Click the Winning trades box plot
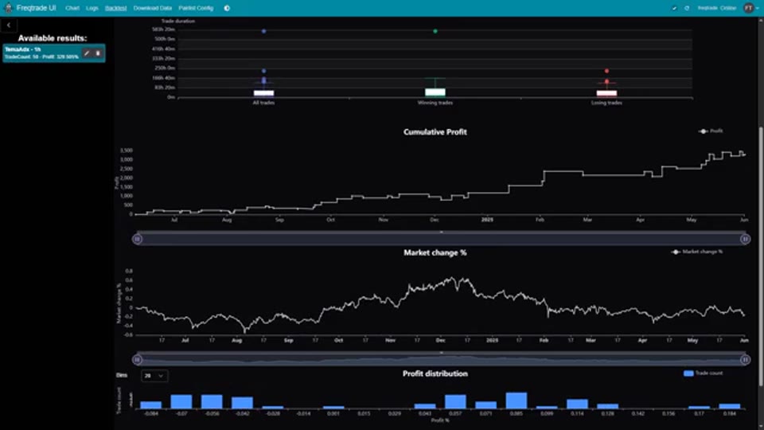Image resolution: width=764 pixels, height=430 pixels. pyautogui.click(x=435, y=92)
